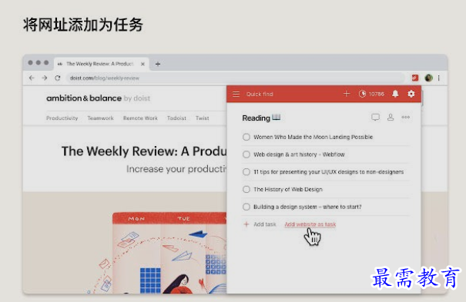Open task text The History of Web Design
This screenshot has width=466, height=302.
tap(287, 189)
